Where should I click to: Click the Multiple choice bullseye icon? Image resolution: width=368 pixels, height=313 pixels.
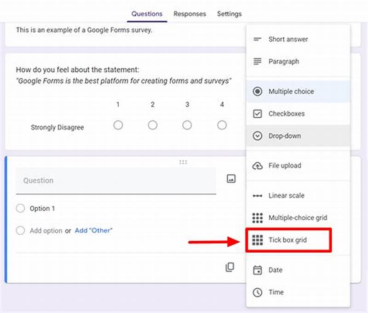pyautogui.click(x=258, y=91)
